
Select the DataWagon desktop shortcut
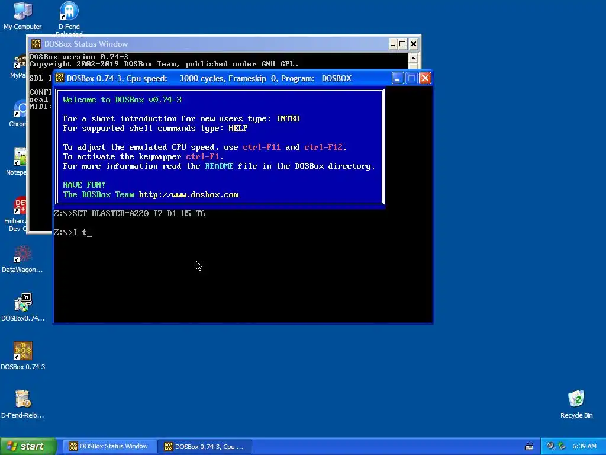coord(22,259)
